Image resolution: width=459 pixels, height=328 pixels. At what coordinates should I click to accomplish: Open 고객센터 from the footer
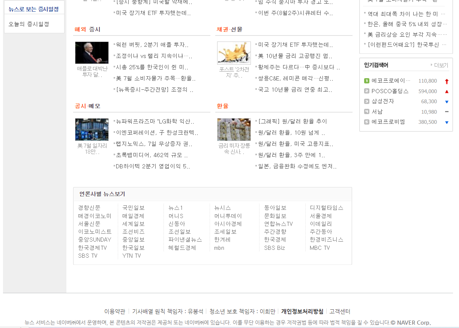click(340, 311)
